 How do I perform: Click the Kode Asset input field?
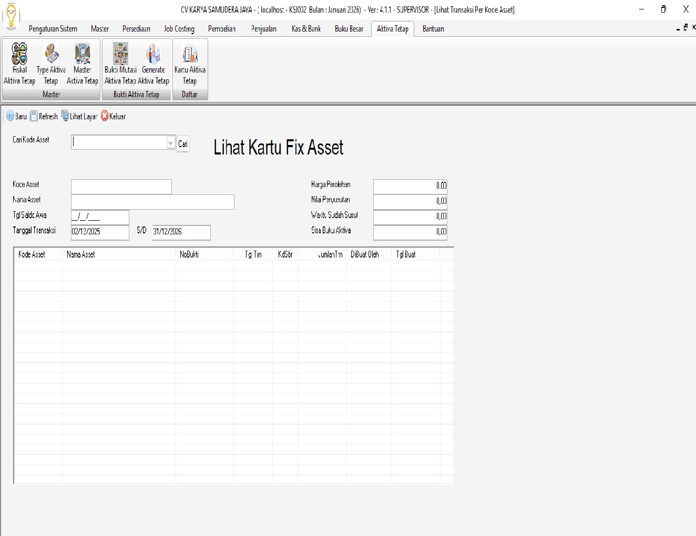click(x=121, y=187)
